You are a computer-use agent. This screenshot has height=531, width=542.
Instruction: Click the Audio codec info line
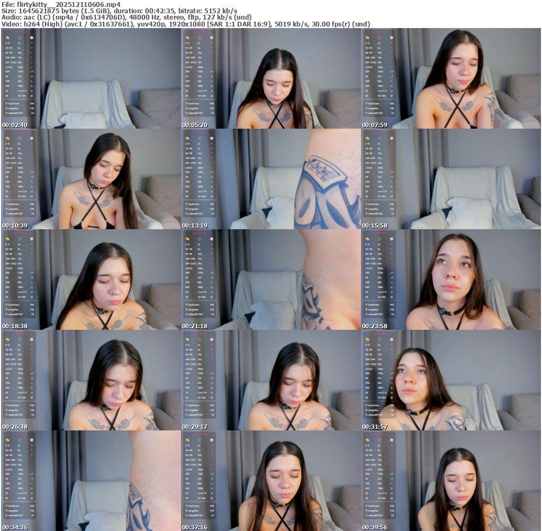tap(127, 17)
